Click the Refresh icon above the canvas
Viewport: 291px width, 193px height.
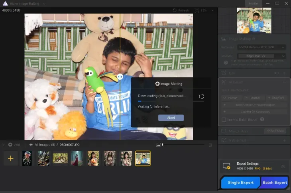pyautogui.click(x=175, y=10)
